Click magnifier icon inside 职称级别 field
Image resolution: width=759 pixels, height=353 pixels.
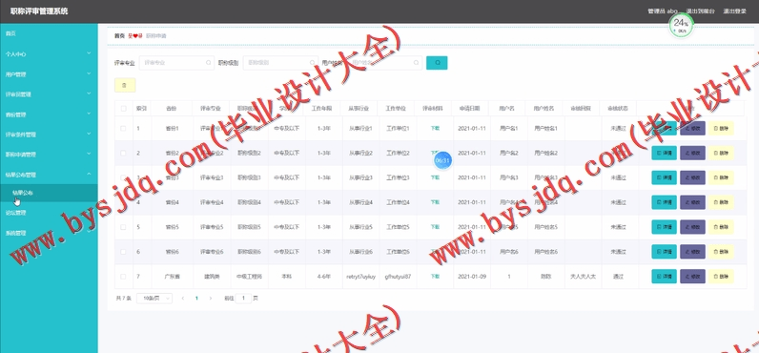pos(312,63)
